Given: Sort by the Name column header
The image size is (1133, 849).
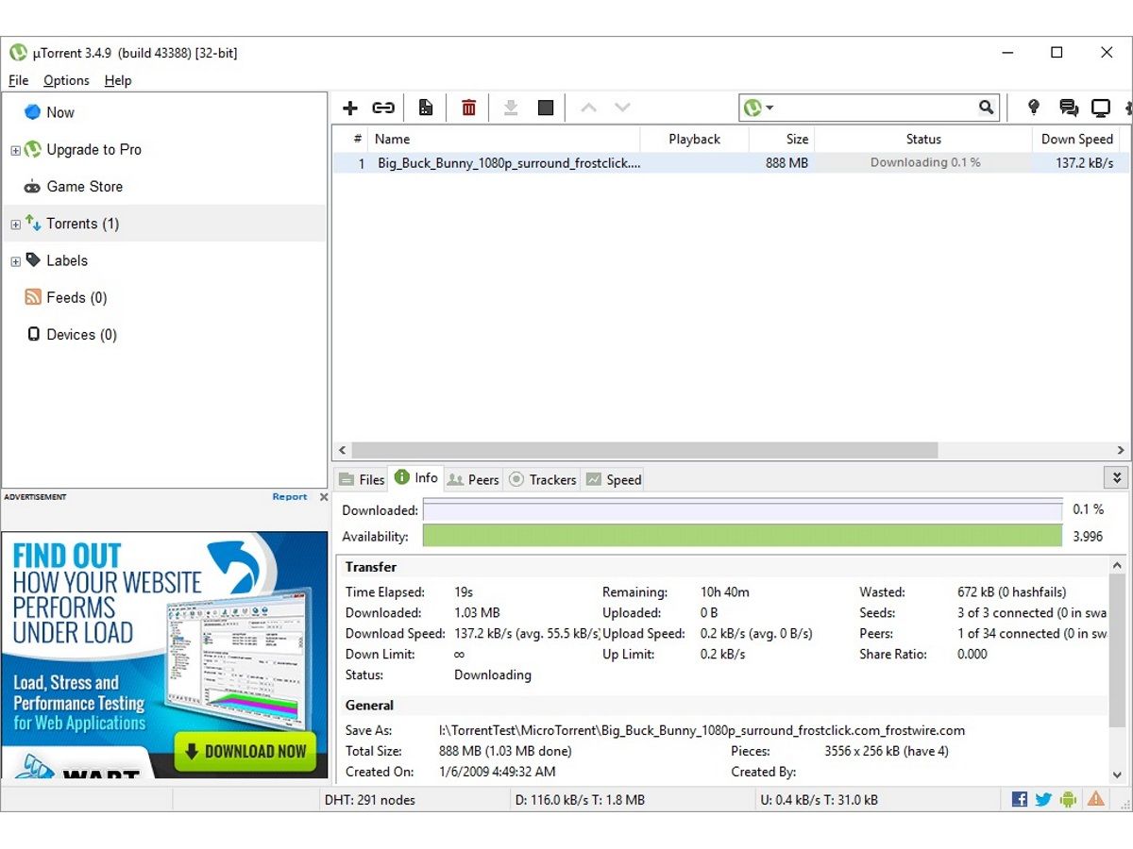Looking at the screenshot, I should tap(504, 139).
